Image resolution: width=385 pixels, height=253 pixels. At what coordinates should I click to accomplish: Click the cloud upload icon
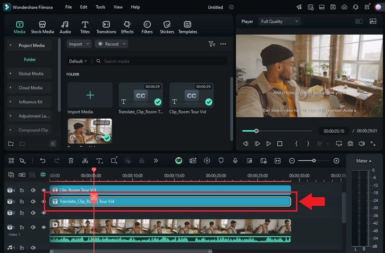[x=344, y=7]
